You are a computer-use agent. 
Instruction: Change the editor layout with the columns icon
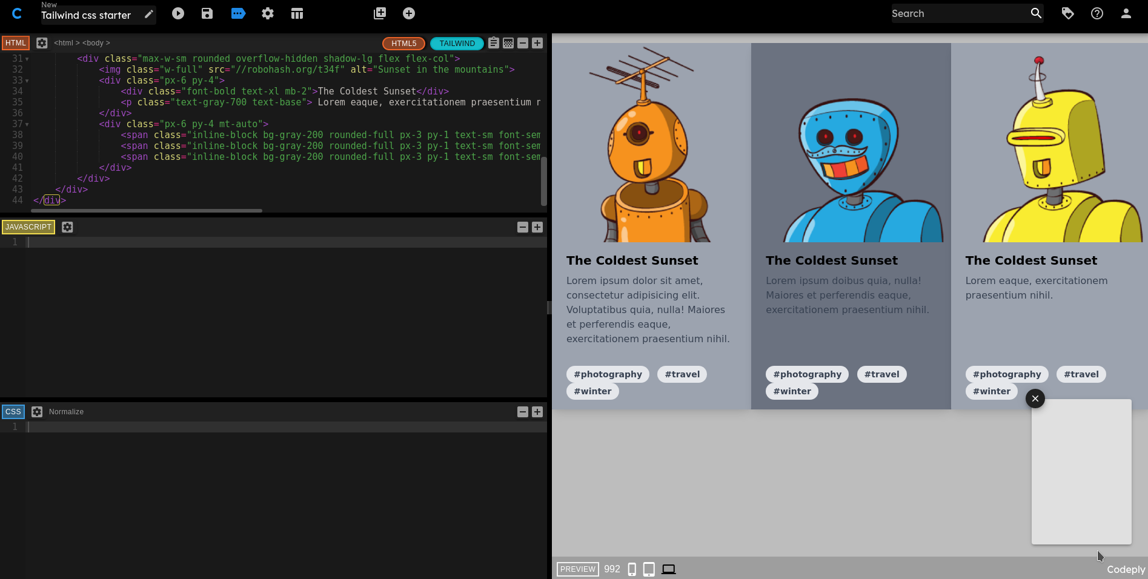point(297,13)
